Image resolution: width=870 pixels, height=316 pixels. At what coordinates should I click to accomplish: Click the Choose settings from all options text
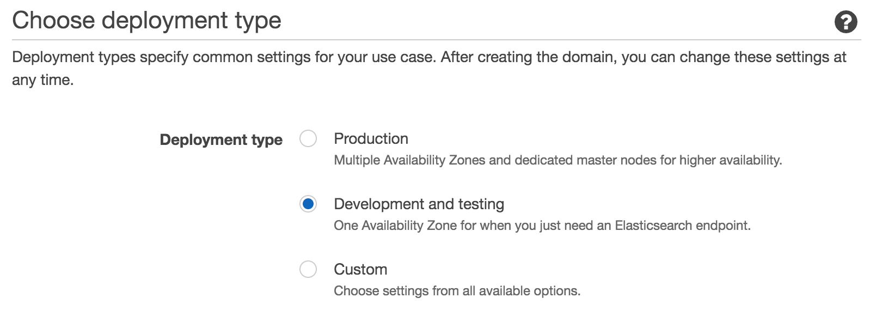pos(457,291)
